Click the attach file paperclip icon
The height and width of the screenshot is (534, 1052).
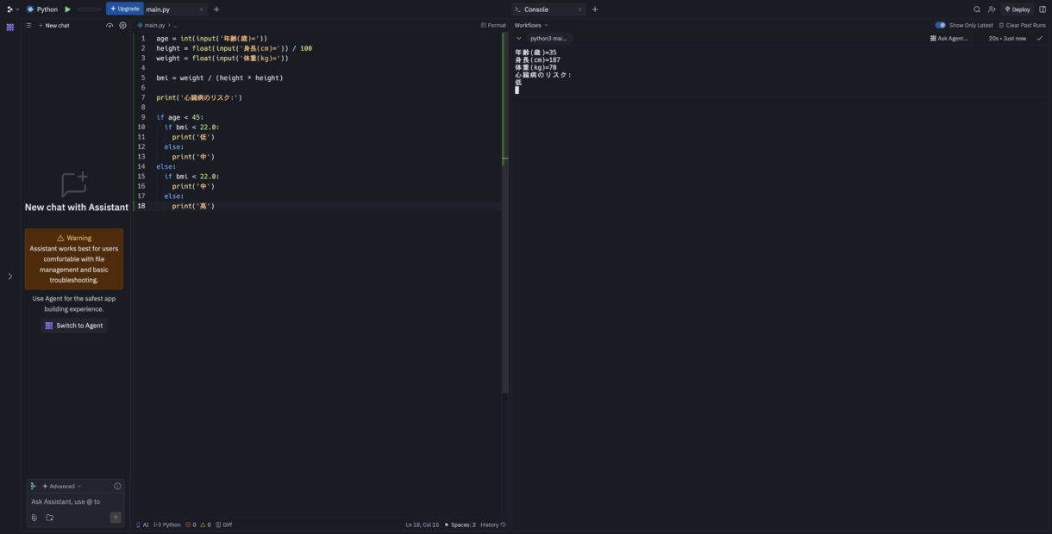[x=34, y=518]
